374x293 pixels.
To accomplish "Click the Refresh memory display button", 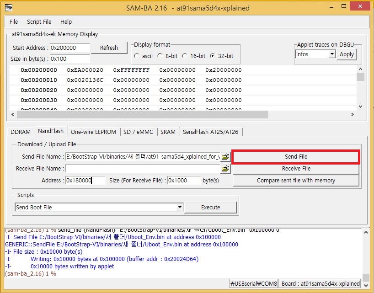I will coord(109,48).
